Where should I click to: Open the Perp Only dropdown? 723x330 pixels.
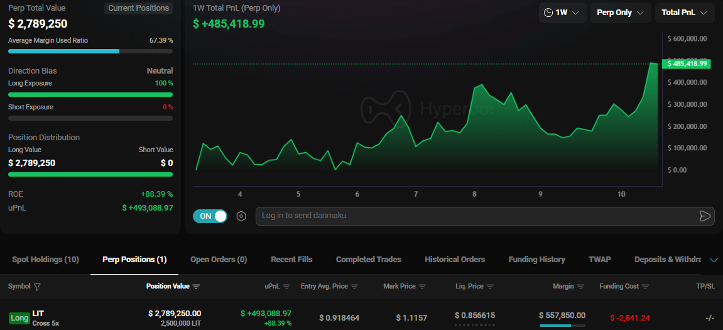coord(620,13)
